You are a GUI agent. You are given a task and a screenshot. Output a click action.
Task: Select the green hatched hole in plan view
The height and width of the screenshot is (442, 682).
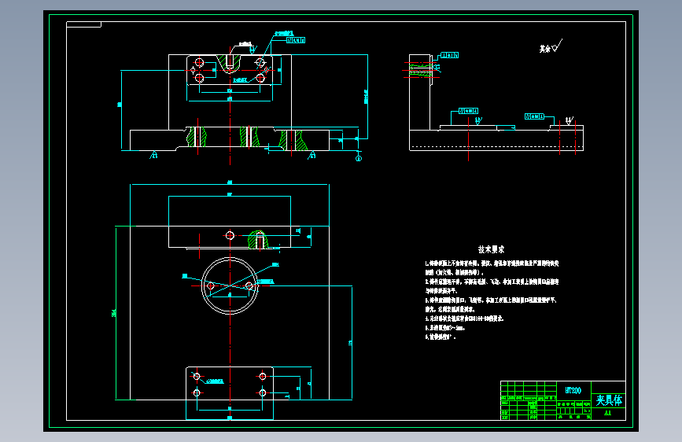click(258, 240)
